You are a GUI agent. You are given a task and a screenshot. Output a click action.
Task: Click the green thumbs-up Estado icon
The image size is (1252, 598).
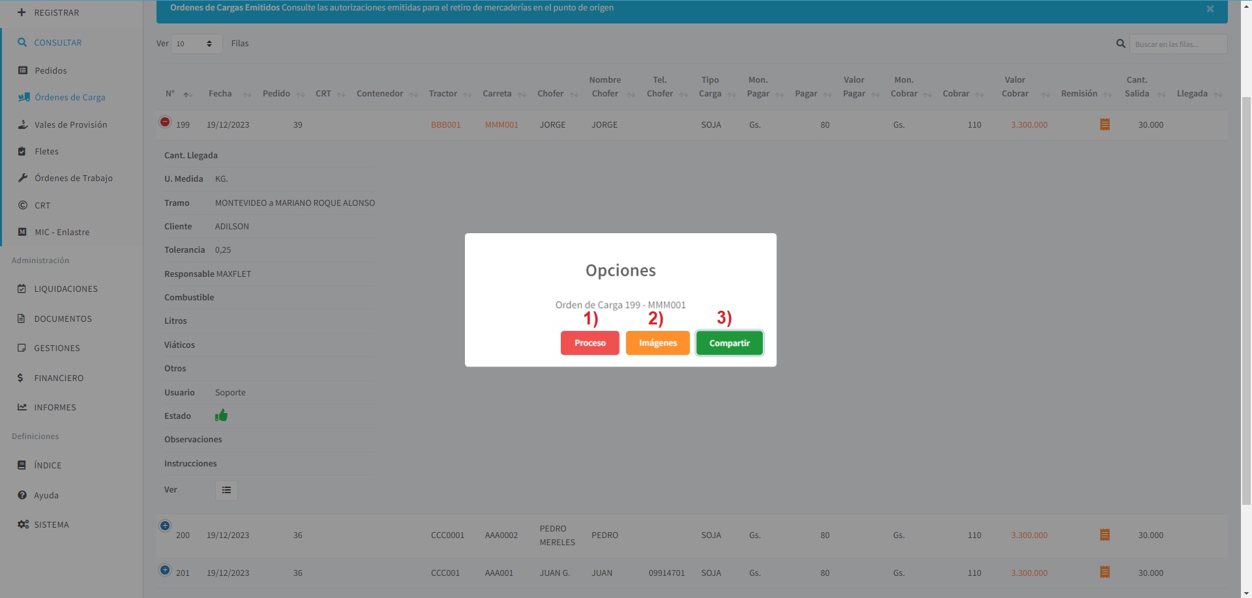(x=221, y=416)
